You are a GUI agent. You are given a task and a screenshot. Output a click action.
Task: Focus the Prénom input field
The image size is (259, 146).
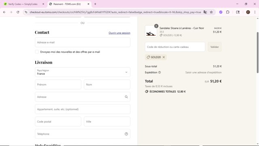[x=58, y=84]
